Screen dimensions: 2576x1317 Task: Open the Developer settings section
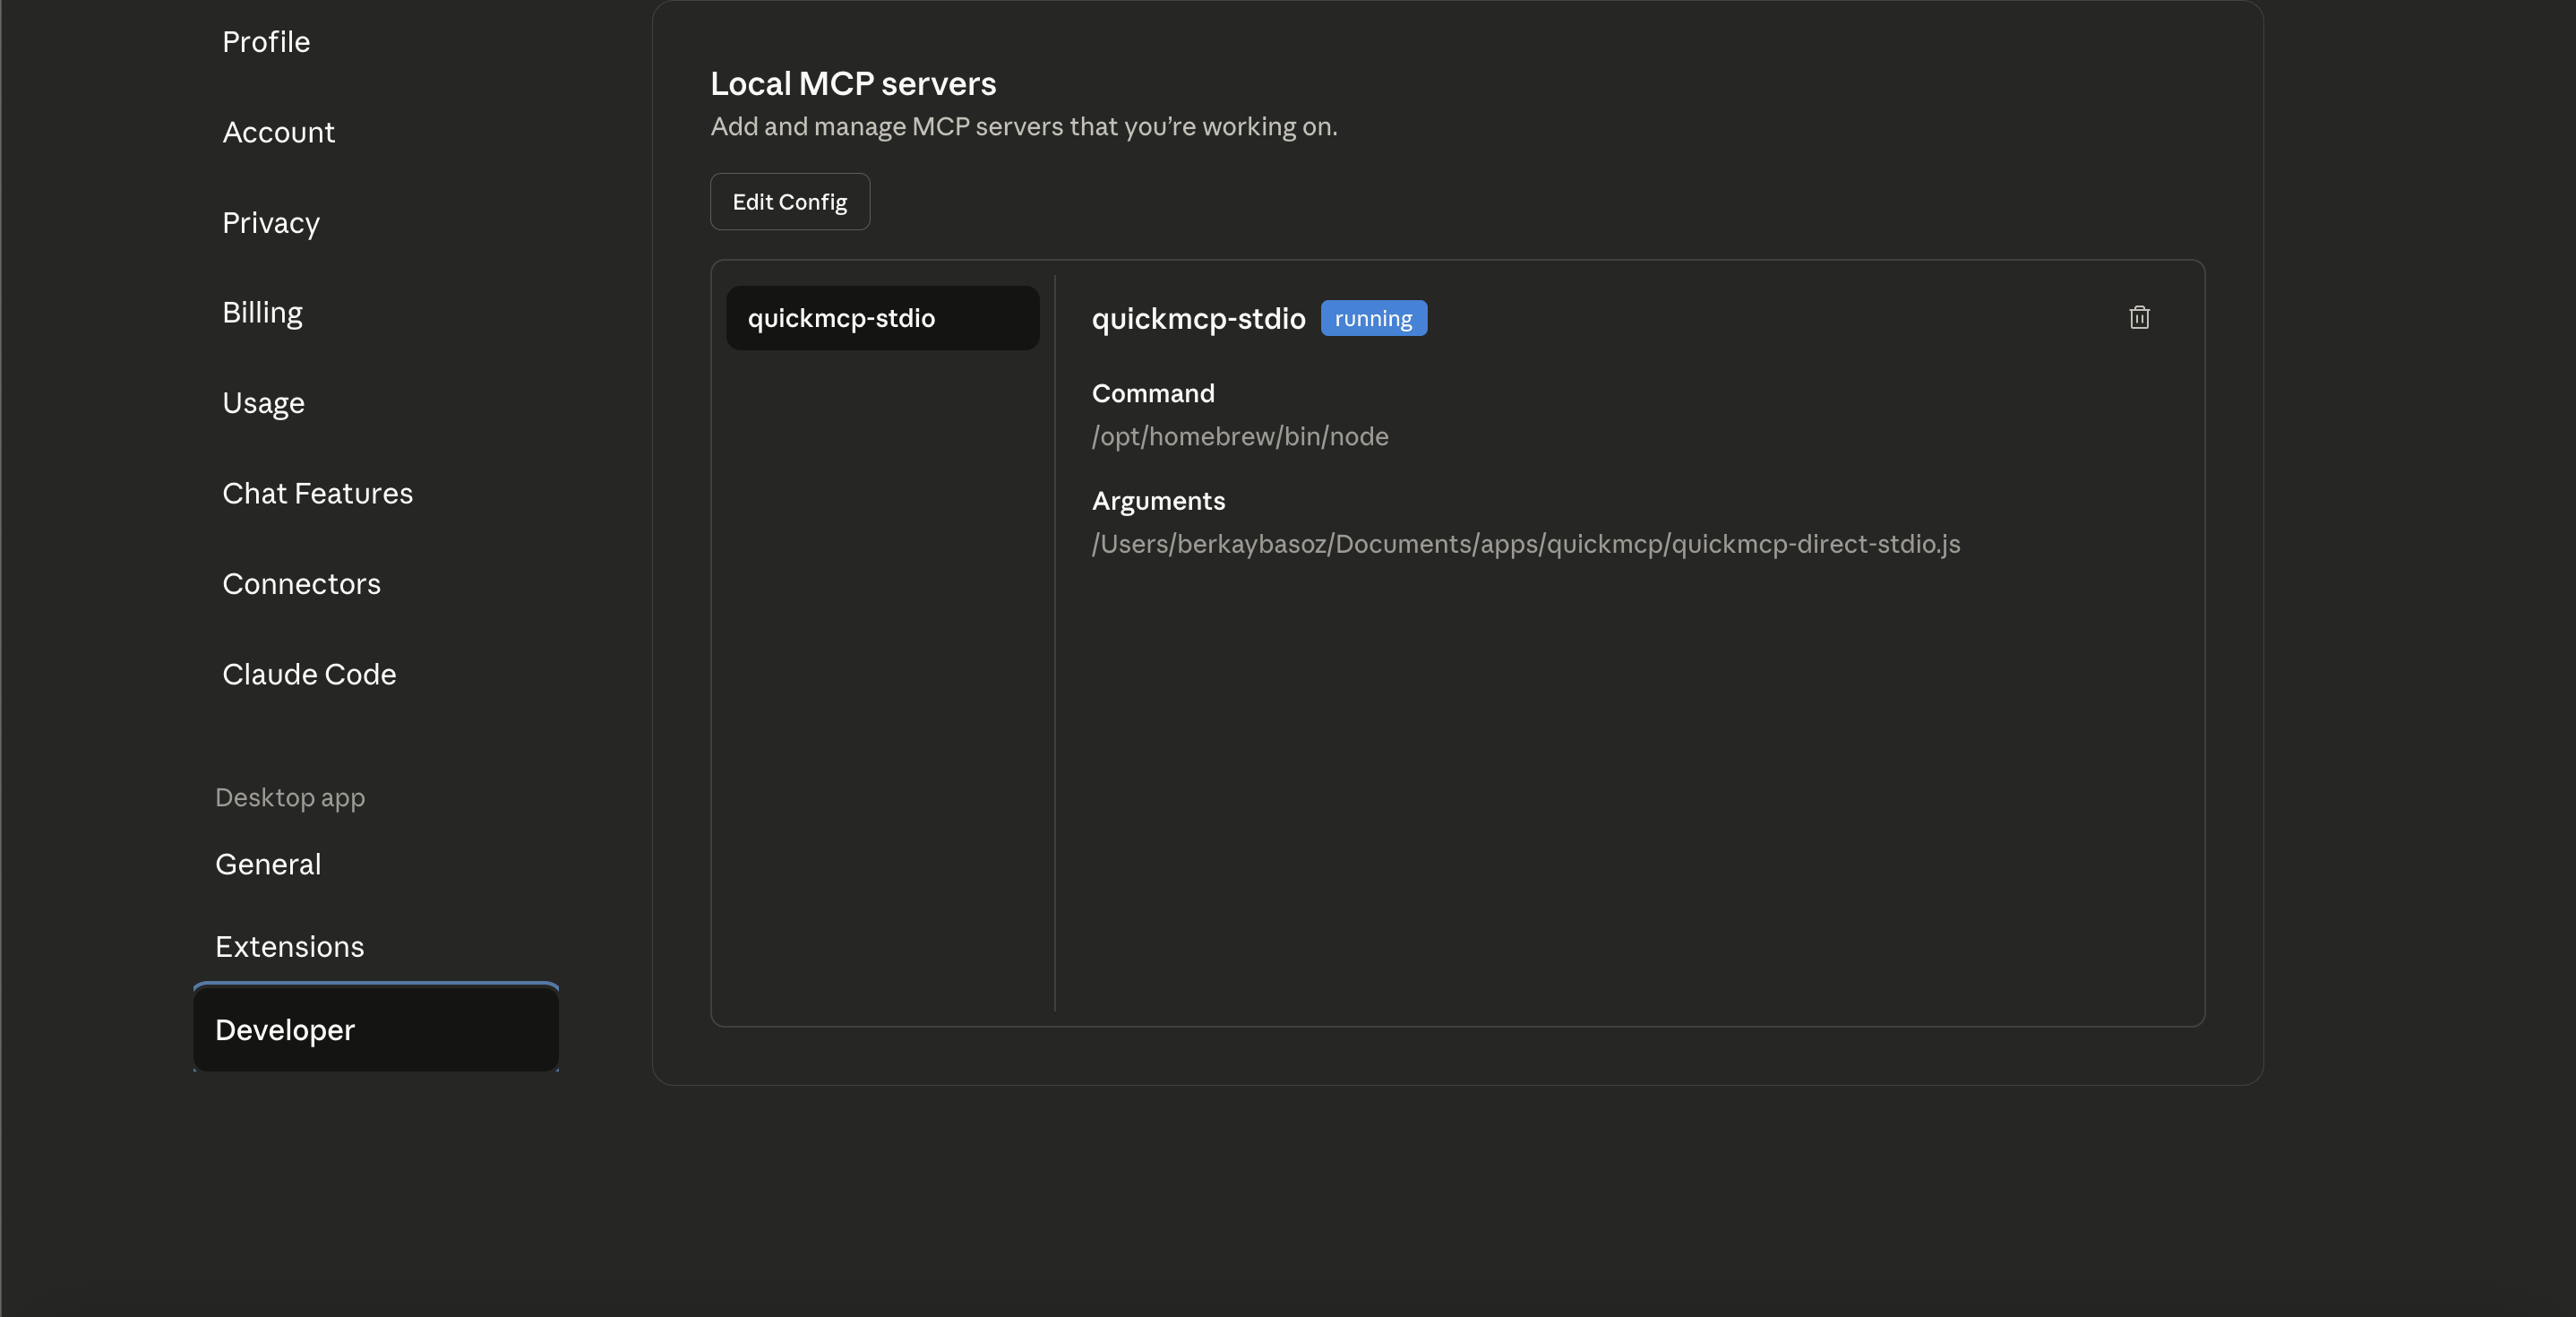pos(284,1029)
